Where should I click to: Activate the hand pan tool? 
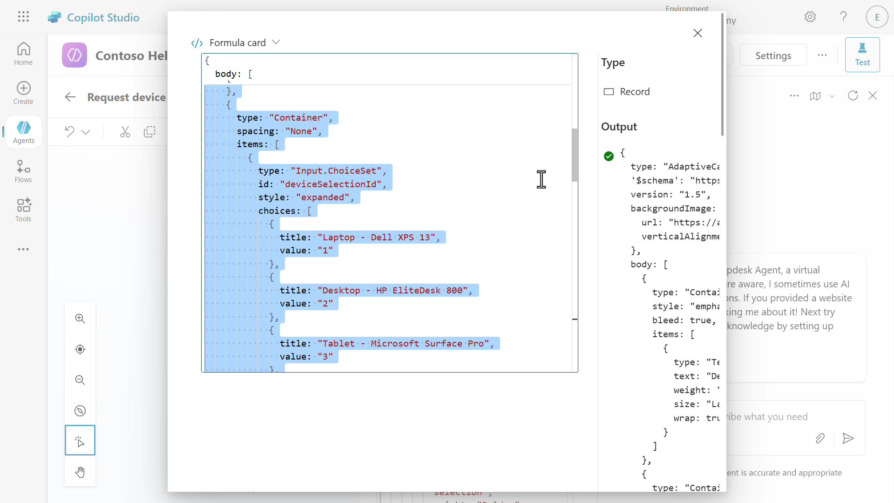[x=80, y=472]
